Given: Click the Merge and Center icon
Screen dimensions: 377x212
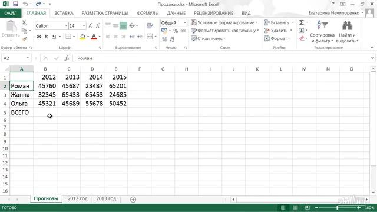Looking at the screenshot, I should click(150, 37).
